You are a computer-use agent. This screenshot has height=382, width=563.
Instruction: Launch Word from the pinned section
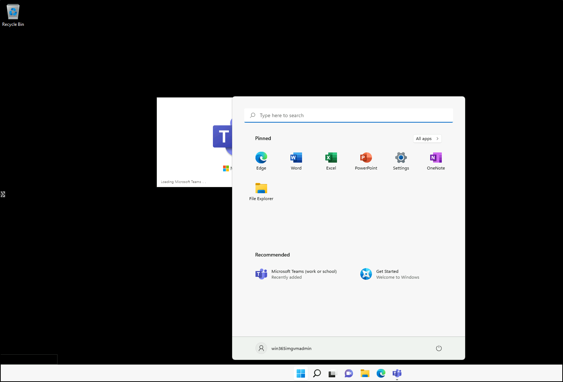(x=296, y=161)
